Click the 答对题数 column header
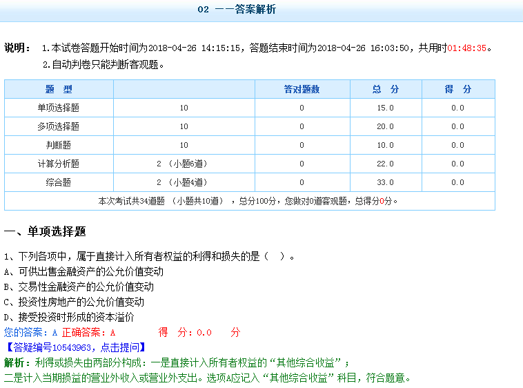523x388 pixels. (x=302, y=89)
